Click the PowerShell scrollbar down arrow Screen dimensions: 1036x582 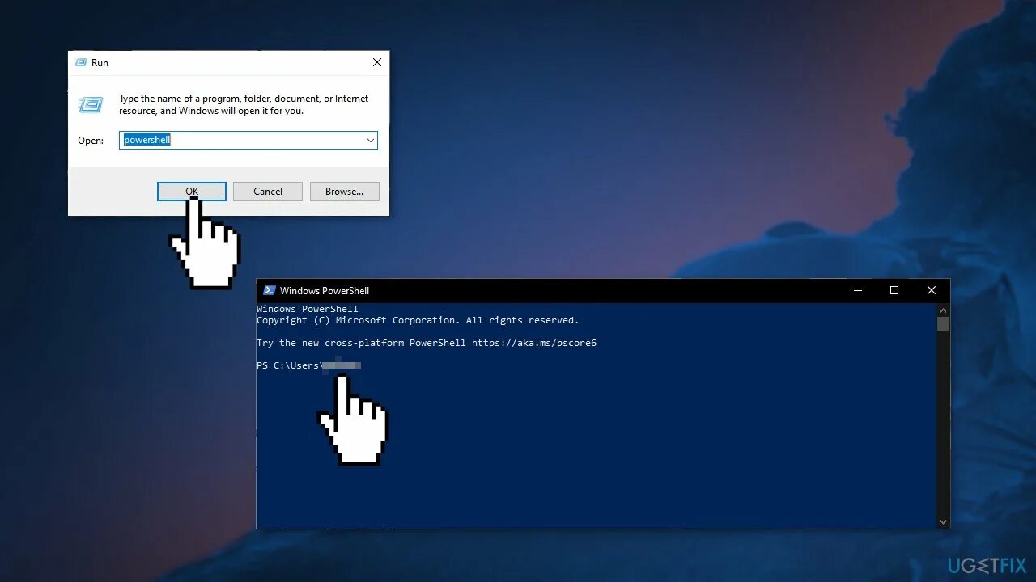click(x=943, y=522)
